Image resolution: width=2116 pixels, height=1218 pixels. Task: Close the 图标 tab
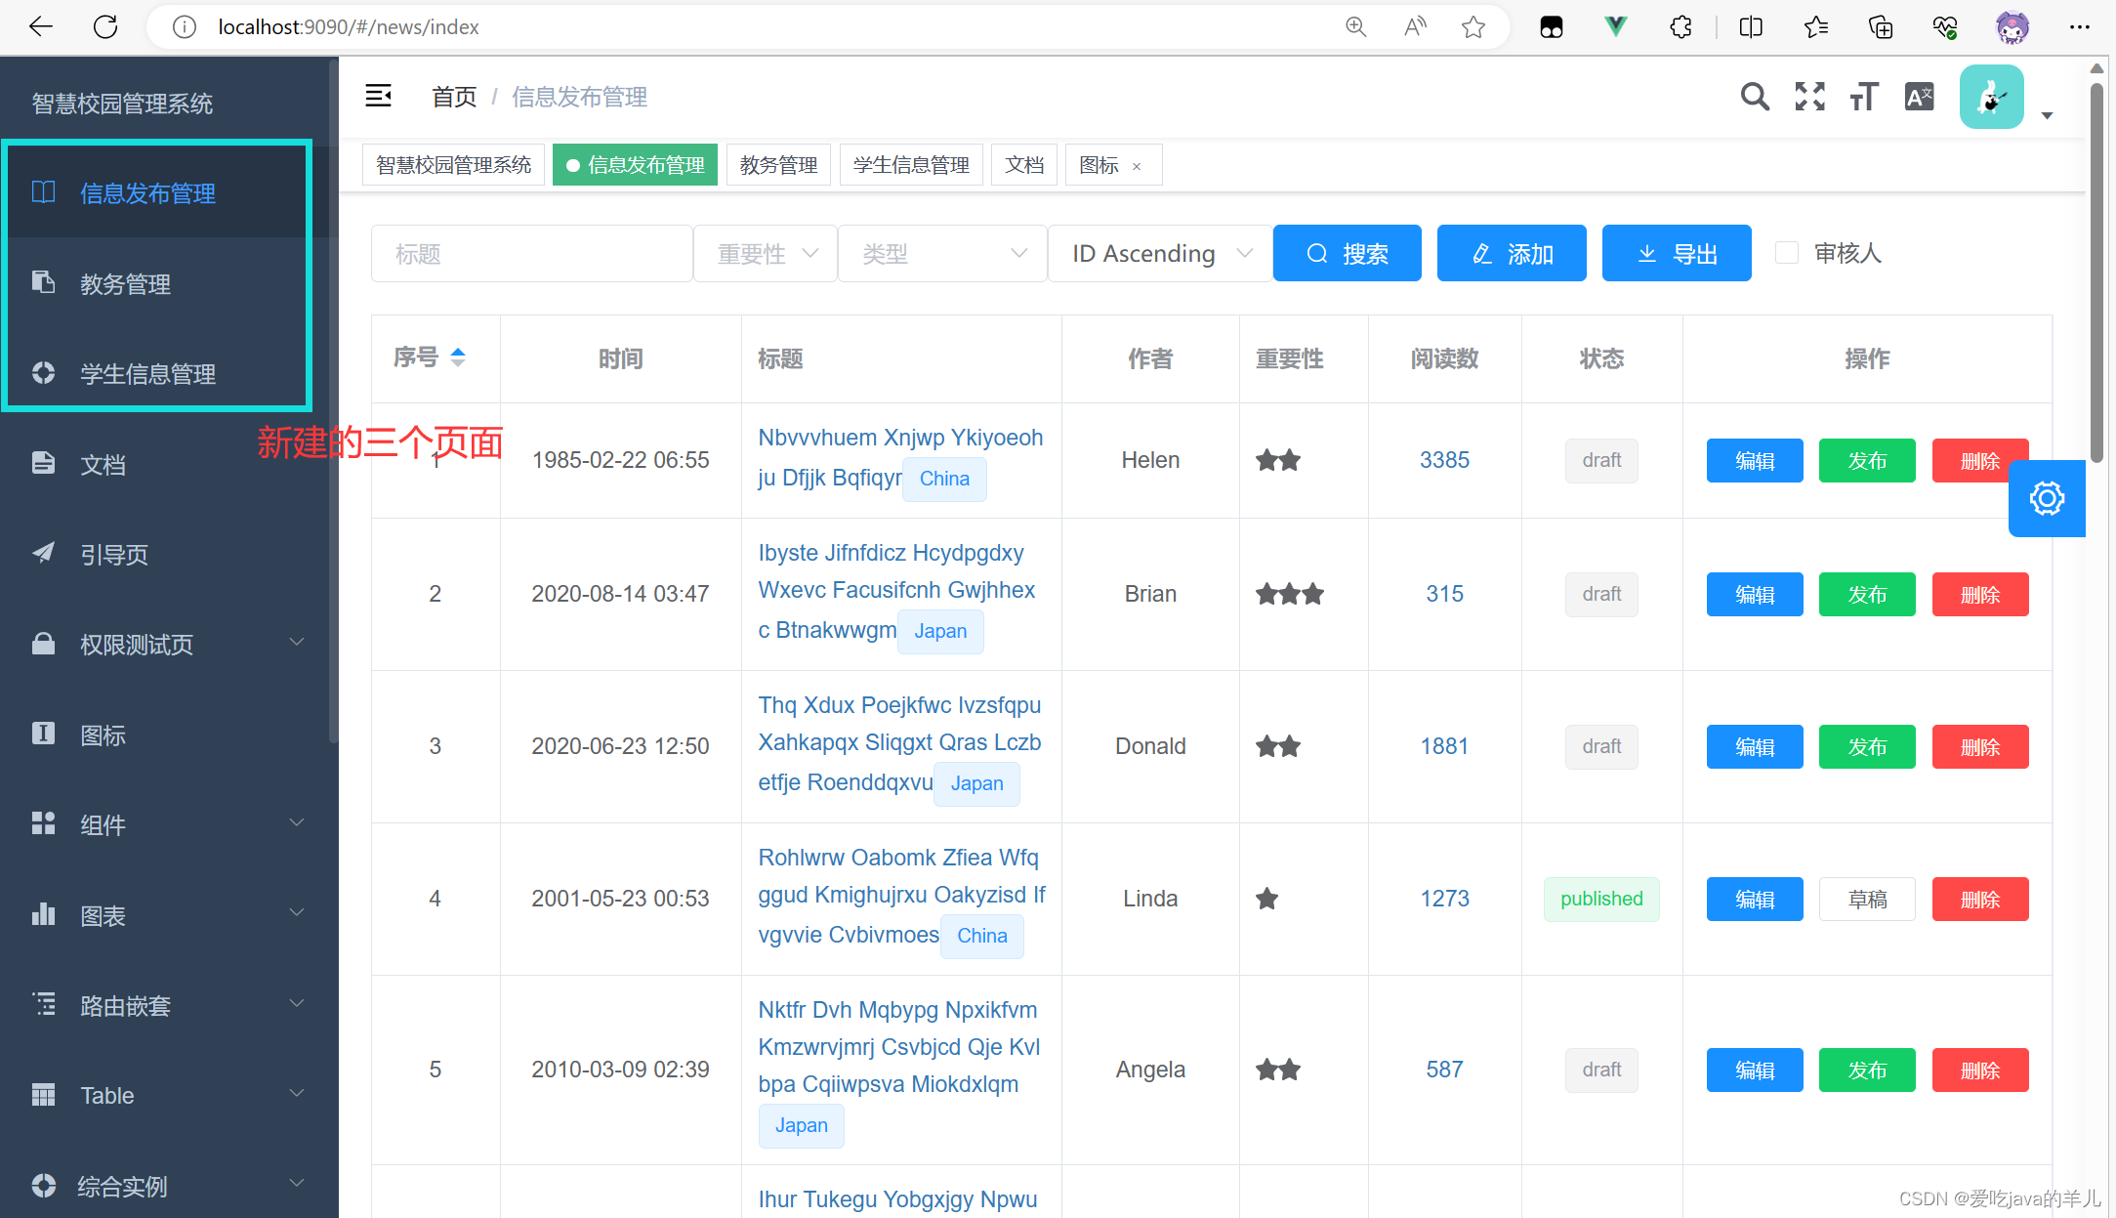click(1136, 166)
